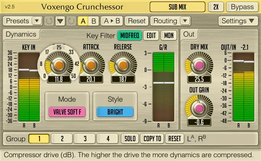Click the group RESET button
The width and height of the screenshot is (261, 161).
[x=175, y=139]
